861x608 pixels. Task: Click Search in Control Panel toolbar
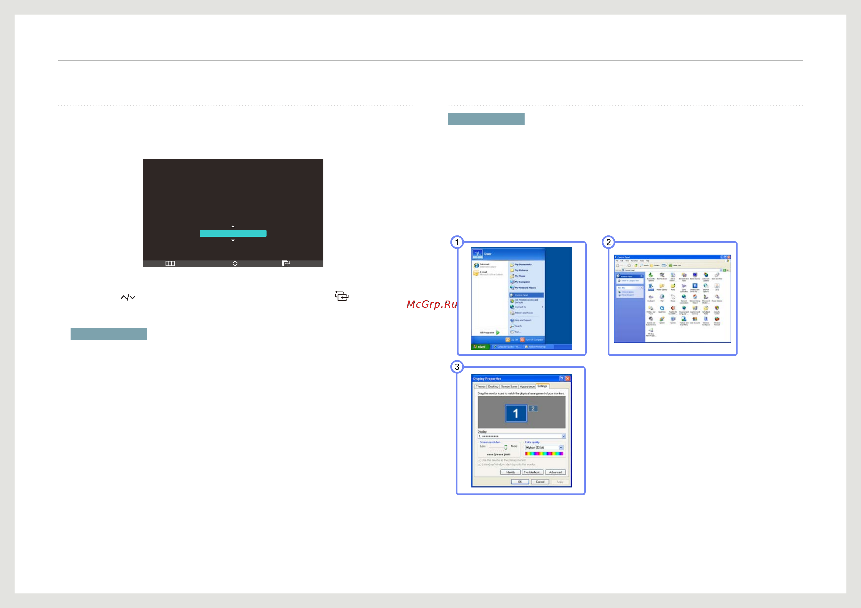644,266
